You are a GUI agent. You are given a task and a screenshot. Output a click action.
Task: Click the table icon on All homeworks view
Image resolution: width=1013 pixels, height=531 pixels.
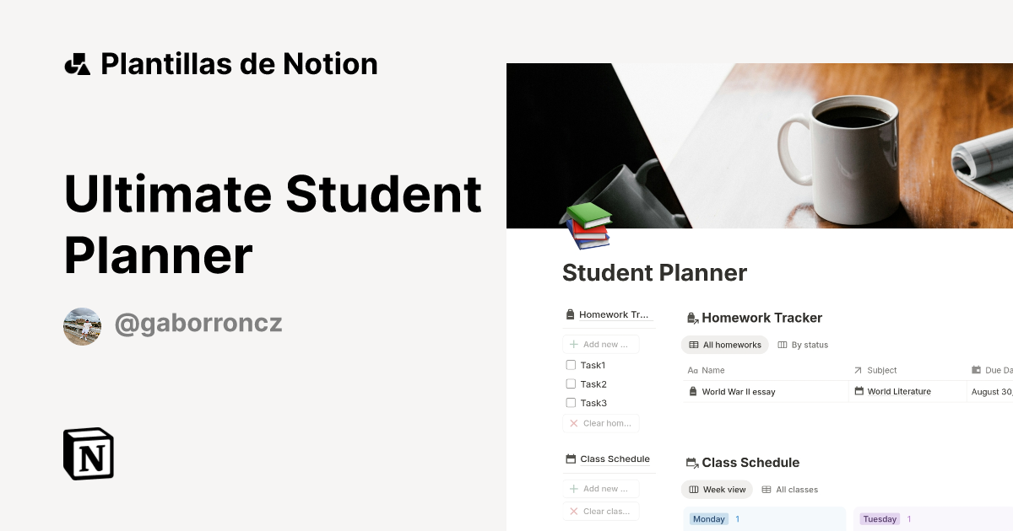click(x=695, y=344)
